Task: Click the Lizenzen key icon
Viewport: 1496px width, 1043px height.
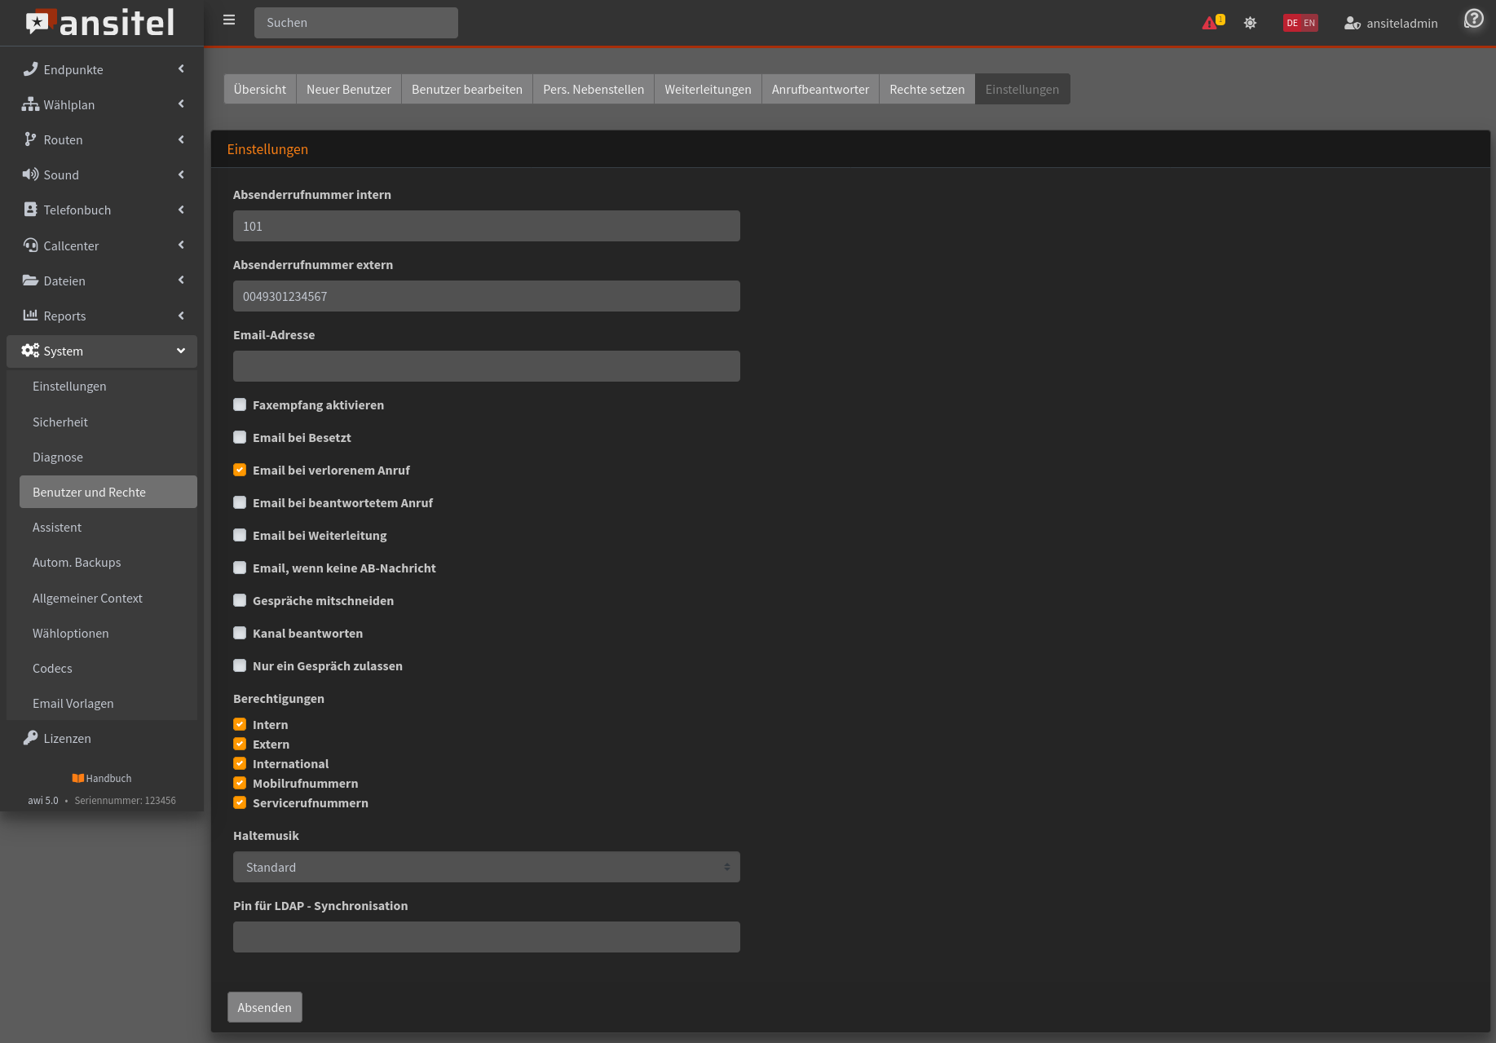Action: click(x=30, y=738)
